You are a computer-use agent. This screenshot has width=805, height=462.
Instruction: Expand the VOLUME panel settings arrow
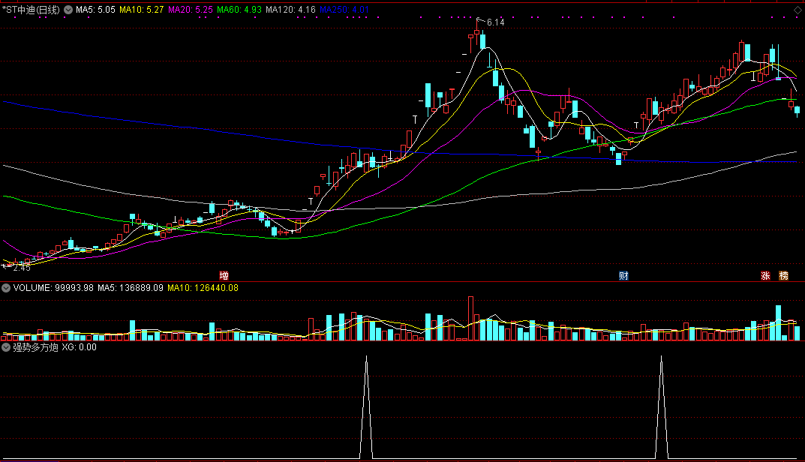[6, 288]
